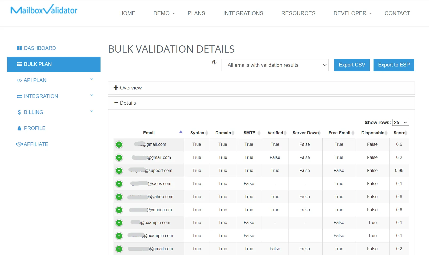Click the Export CSV button
Viewport: 429px width, 255px height.
[352, 65]
